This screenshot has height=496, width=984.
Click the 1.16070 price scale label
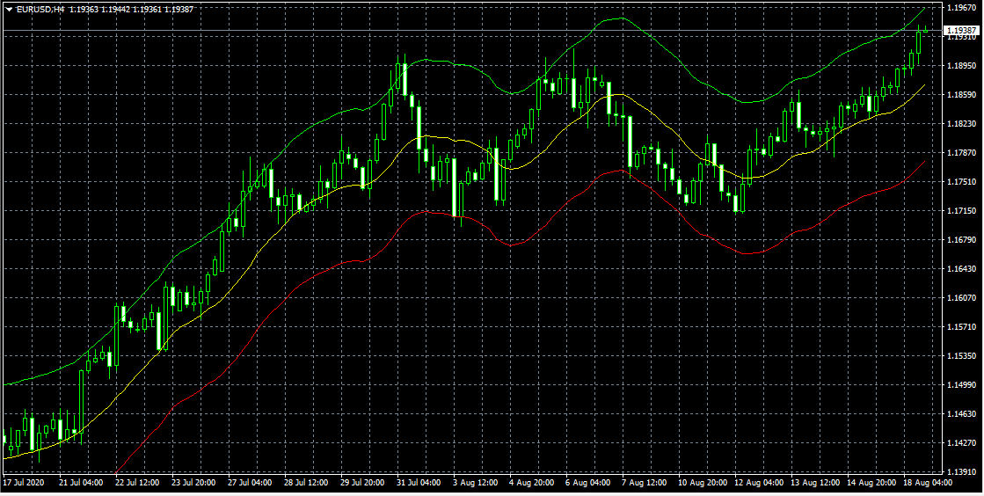[961, 298]
